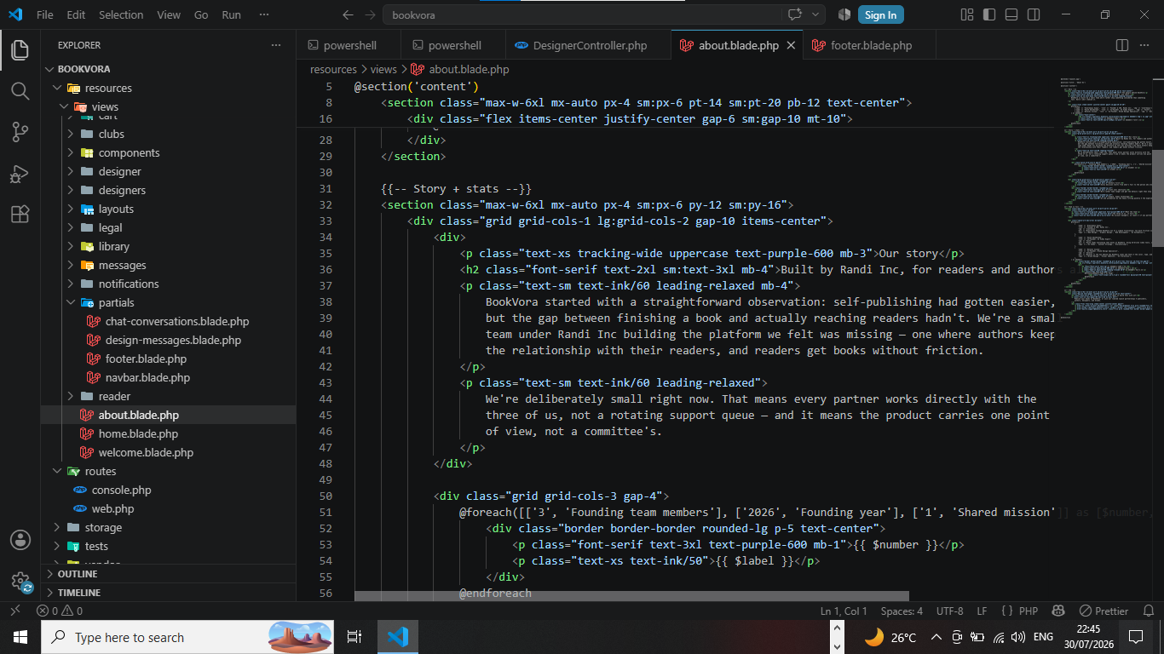Open errors and warnings status item

coord(60,611)
